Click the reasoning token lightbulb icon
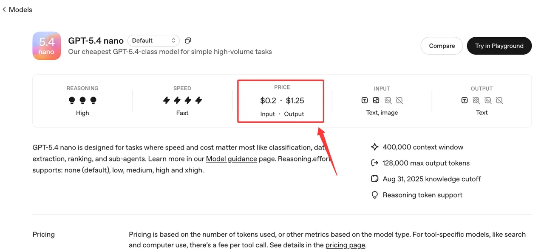The width and height of the screenshot is (544, 252). tap(374, 195)
